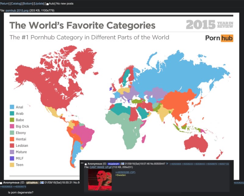
Task: Open the pornhub 2015.png file link
Action: 17,11
